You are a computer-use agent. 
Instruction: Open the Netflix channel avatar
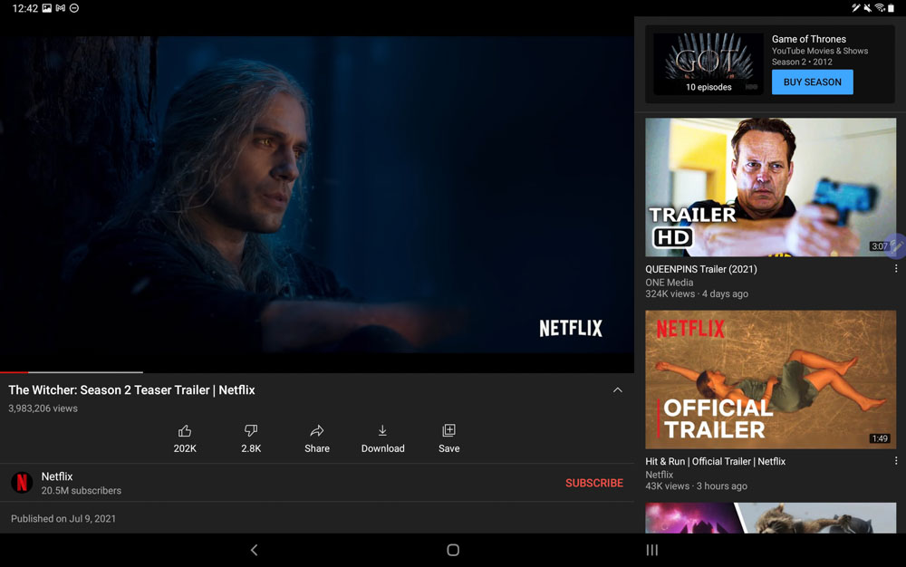(20, 482)
